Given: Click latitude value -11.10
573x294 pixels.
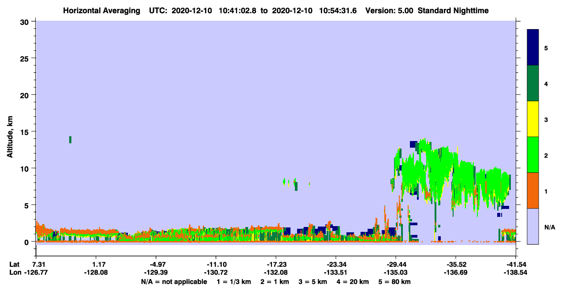Looking at the screenshot, I should (x=216, y=264).
